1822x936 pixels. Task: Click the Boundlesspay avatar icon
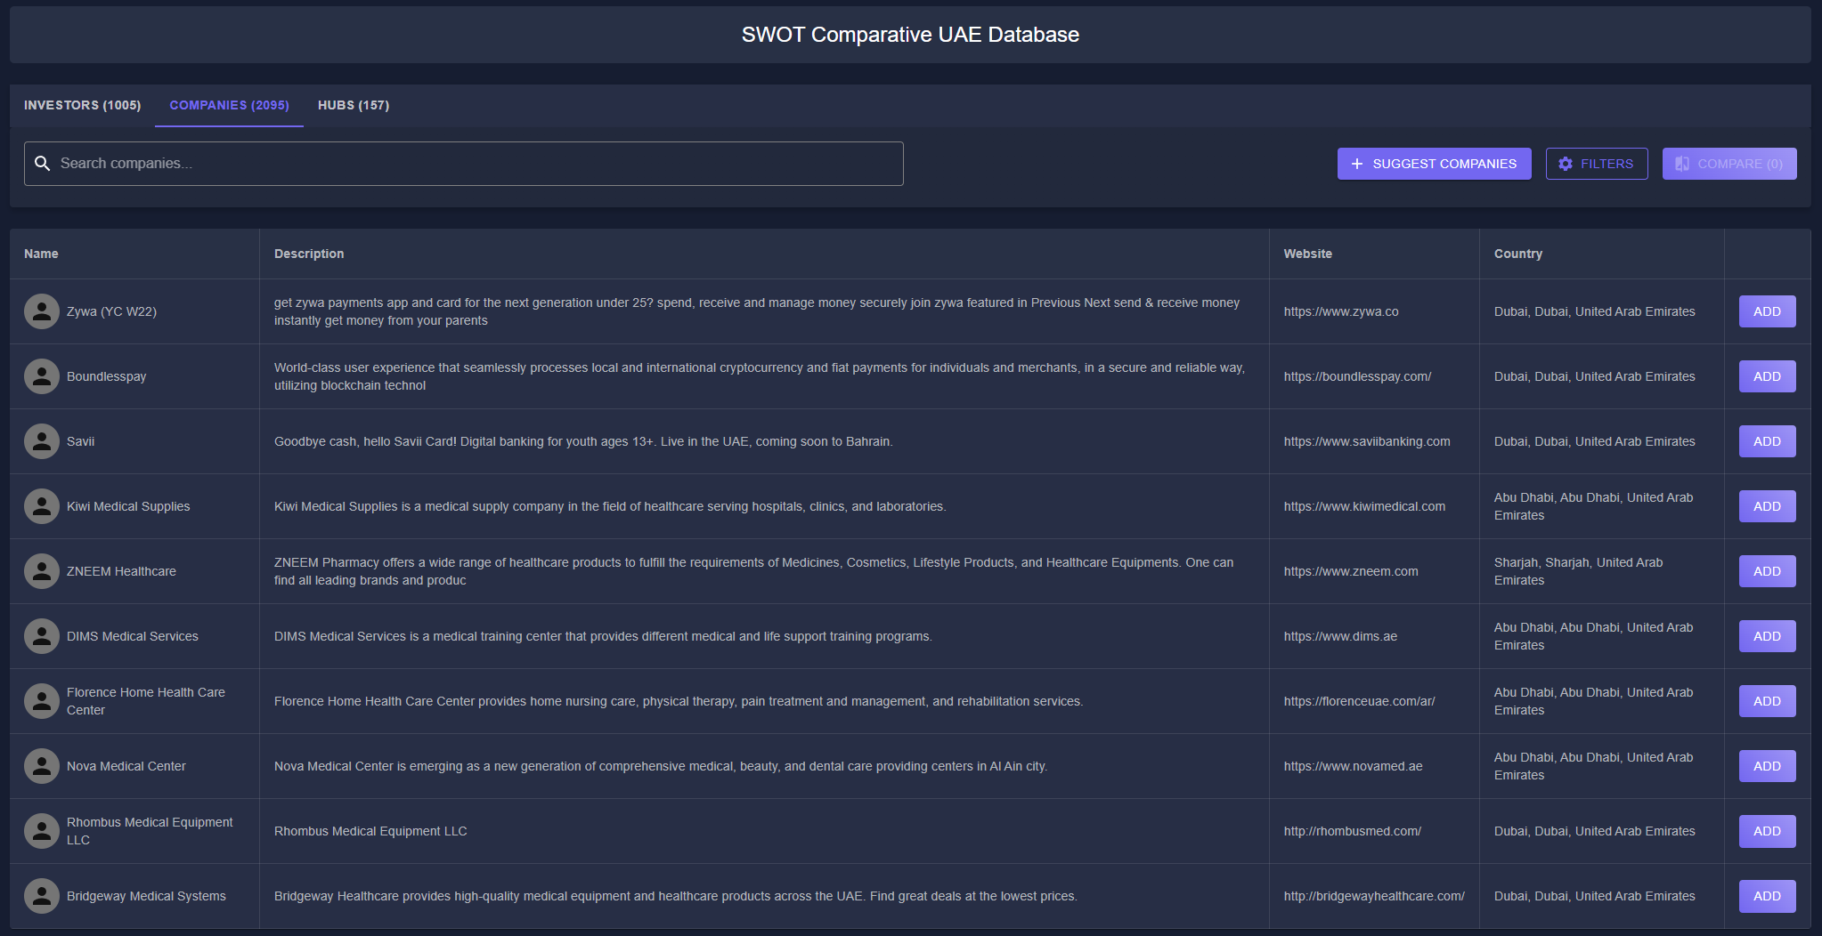pos(42,376)
